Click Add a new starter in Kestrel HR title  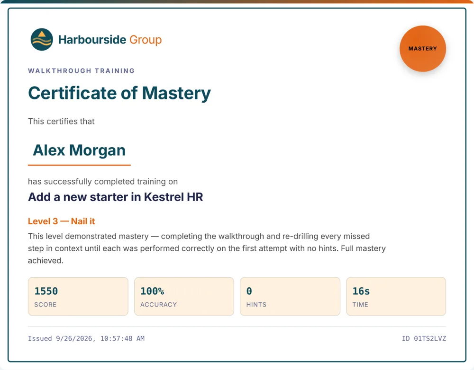116,197
